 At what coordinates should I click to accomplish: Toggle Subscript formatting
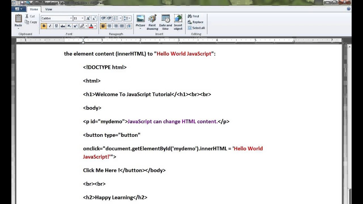pyautogui.click(x=69, y=26)
